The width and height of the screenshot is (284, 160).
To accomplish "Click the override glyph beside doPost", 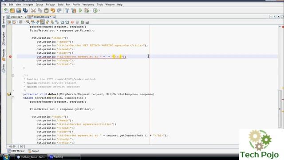I will tap(9, 94).
